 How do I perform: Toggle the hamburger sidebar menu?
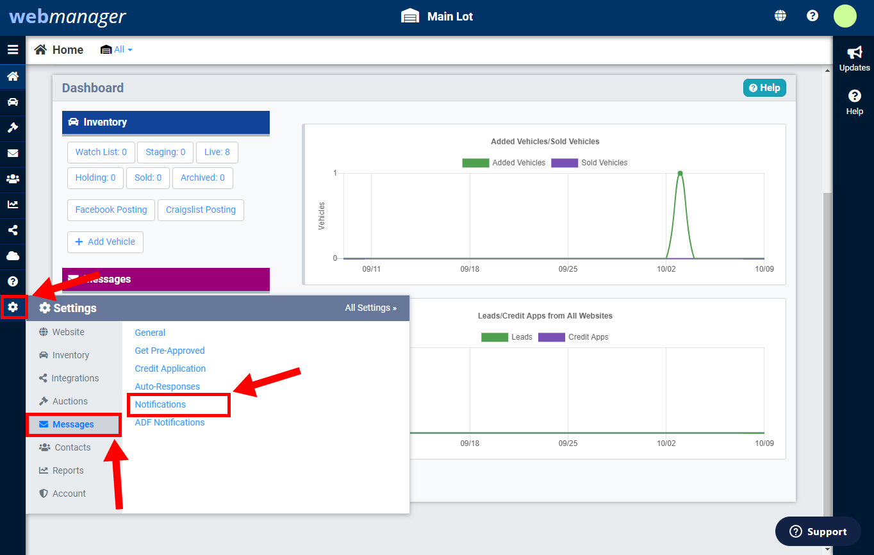click(x=13, y=49)
